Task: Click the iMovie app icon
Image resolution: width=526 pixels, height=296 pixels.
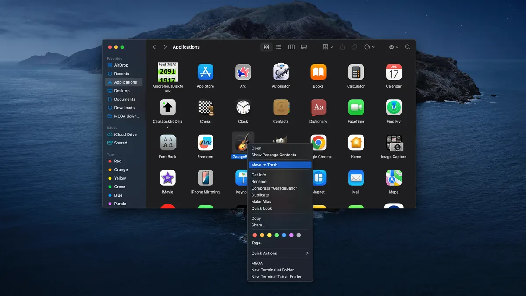Action: (167, 178)
